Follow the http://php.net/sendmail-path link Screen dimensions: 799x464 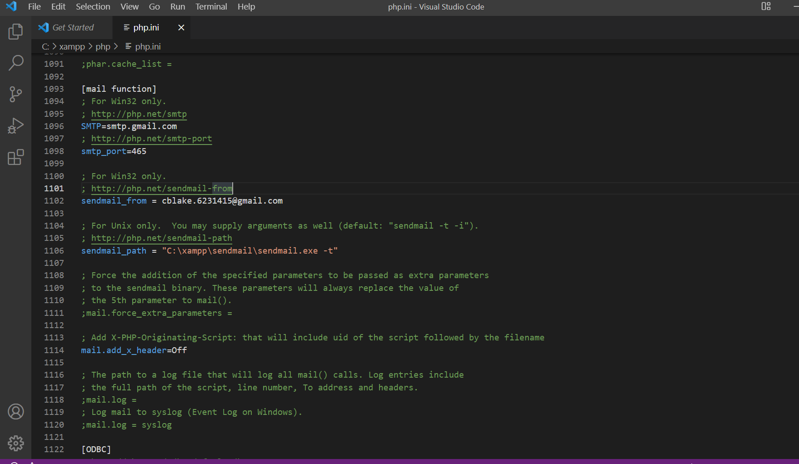click(x=161, y=238)
